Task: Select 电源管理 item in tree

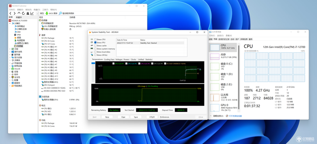Action: click(x=19, y=40)
